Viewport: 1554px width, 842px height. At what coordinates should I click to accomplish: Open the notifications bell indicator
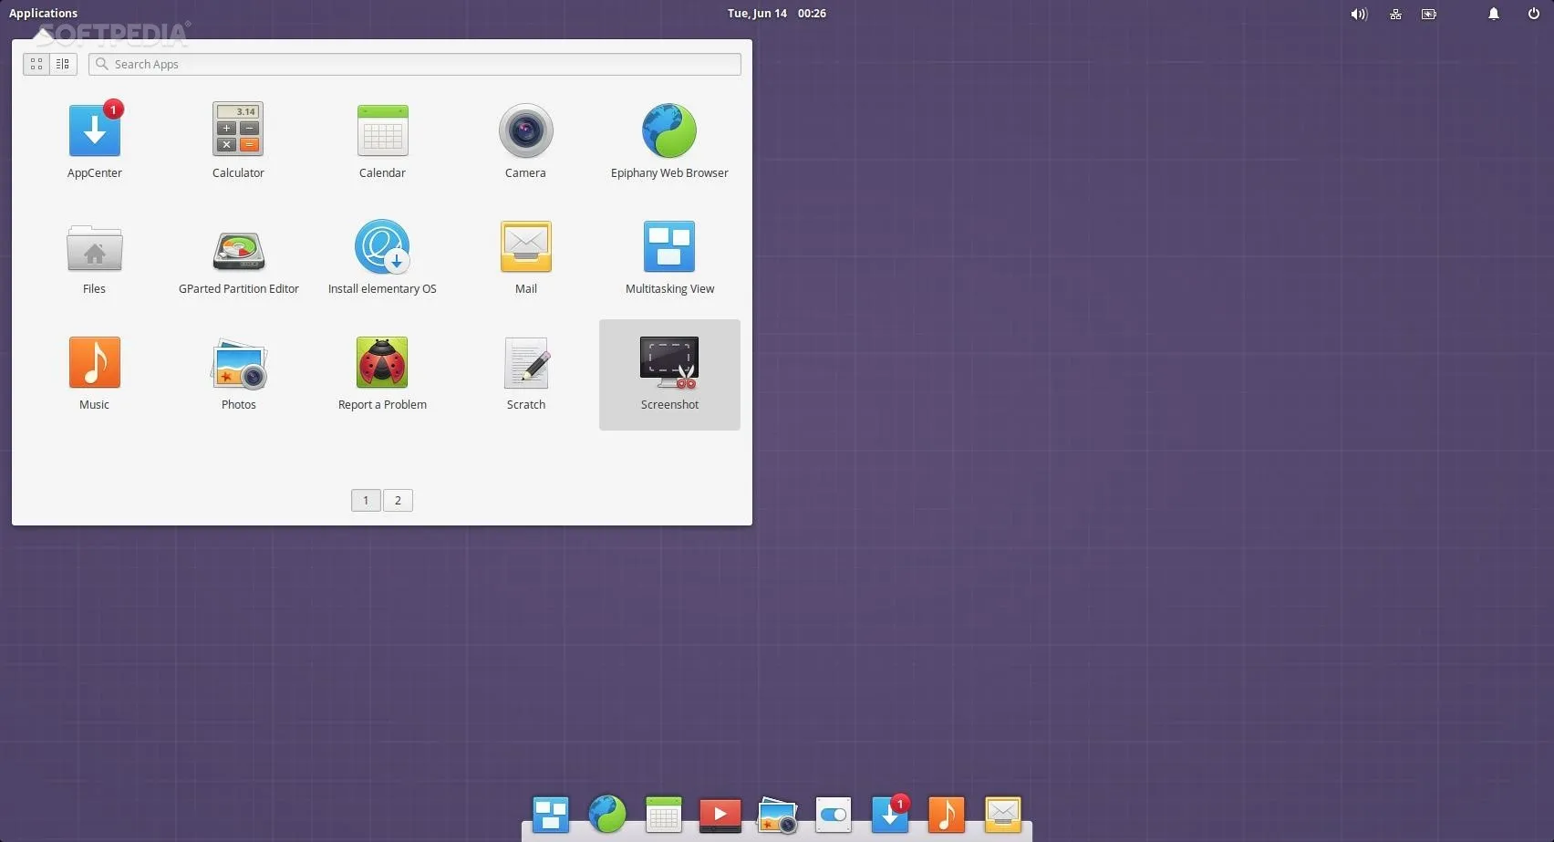(1493, 14)
